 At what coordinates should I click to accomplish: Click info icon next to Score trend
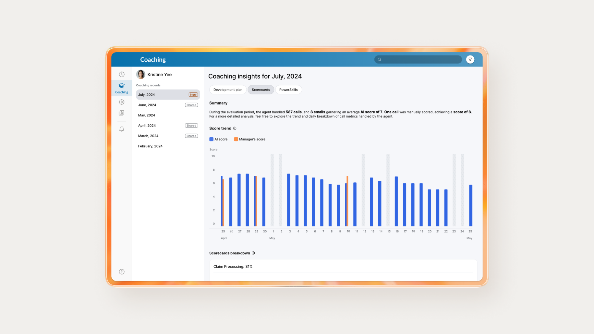(x=235, y=128)
